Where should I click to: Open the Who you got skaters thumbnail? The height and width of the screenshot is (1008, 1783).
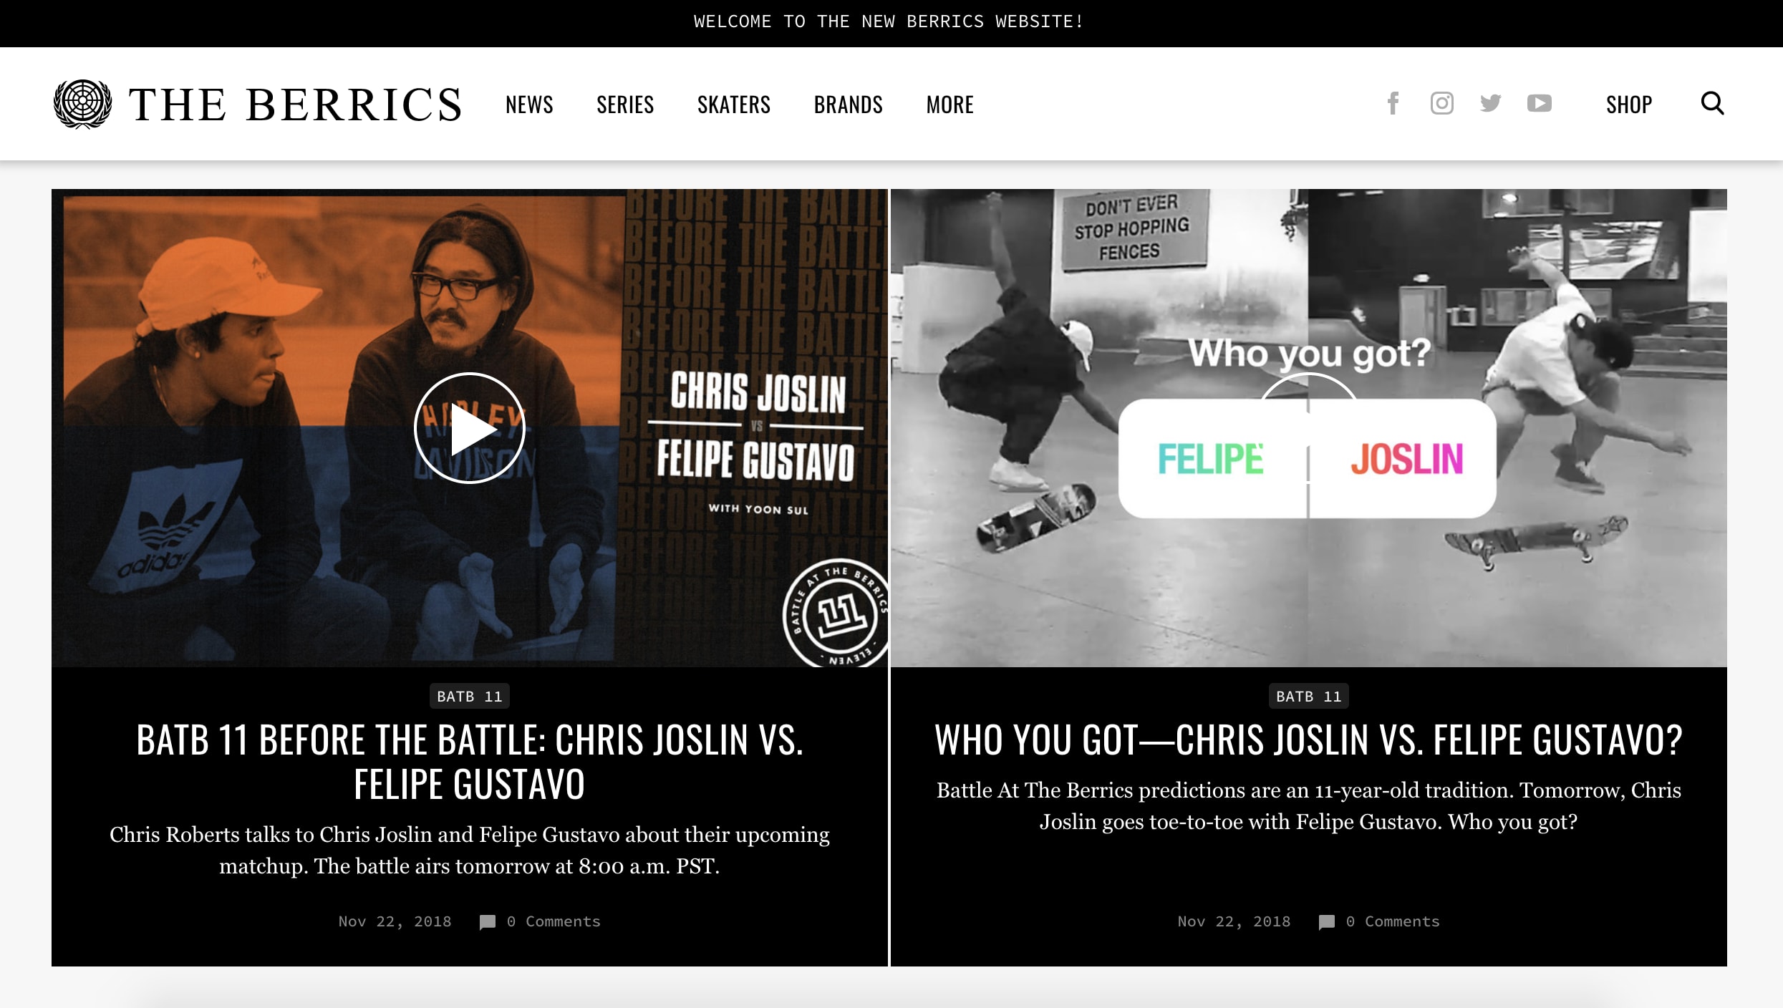pos(1308,428)
